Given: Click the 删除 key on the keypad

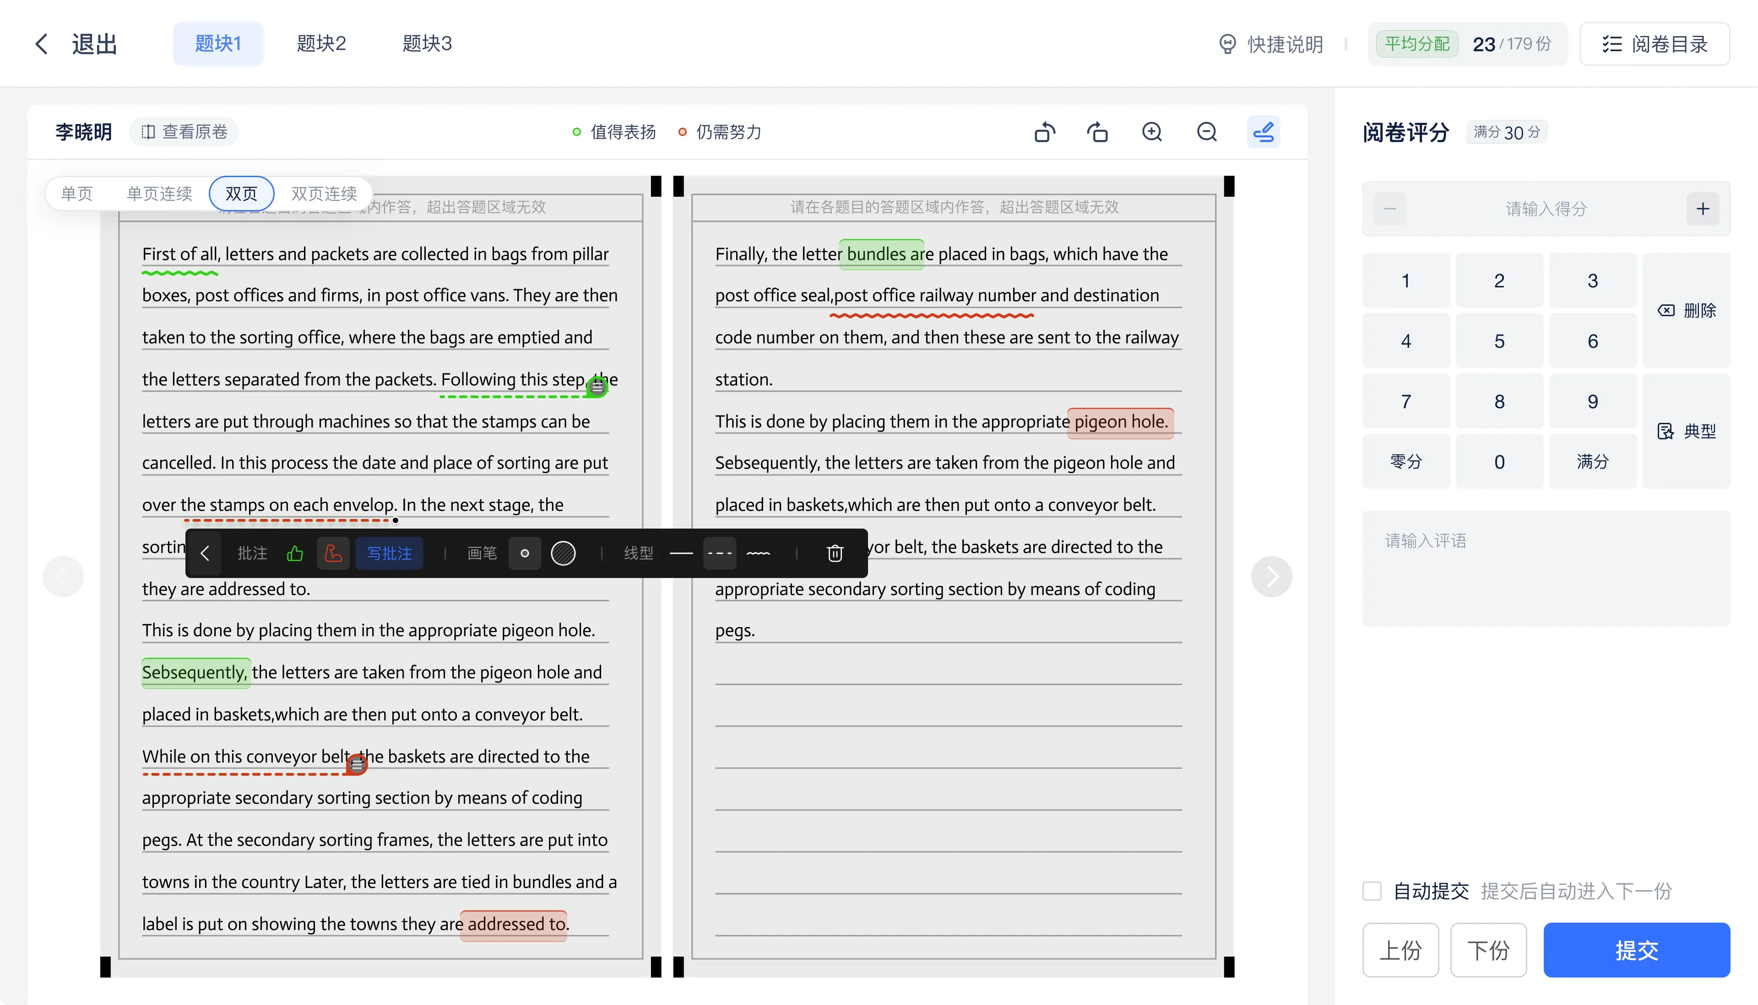Looking at the screenshot, I should pos(1686,311).
